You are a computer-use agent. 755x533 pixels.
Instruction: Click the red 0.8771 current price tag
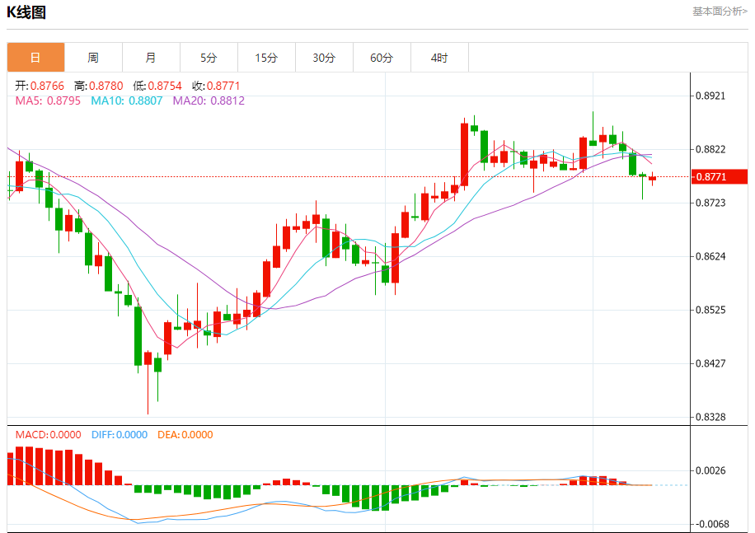pos(720,176)
